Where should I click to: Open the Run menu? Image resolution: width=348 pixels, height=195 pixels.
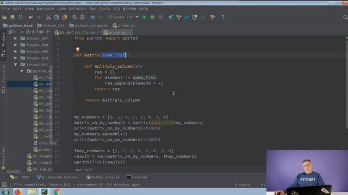(x=93, y=9)
